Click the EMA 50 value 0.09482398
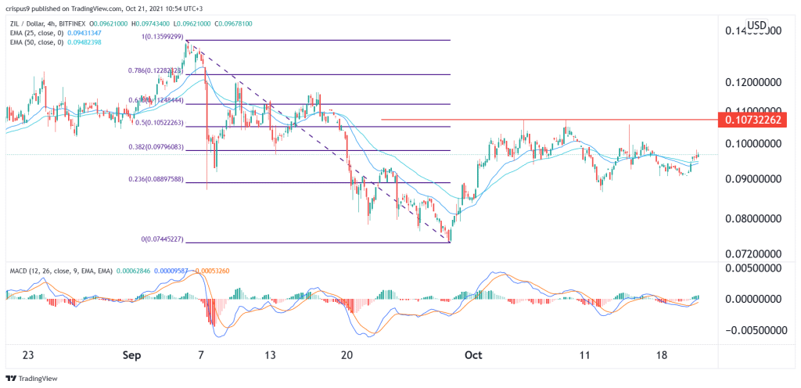This screenshot has width=801, height=388. (84, 41)
